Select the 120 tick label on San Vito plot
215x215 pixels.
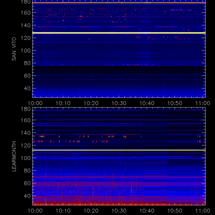tap(26, 38)
